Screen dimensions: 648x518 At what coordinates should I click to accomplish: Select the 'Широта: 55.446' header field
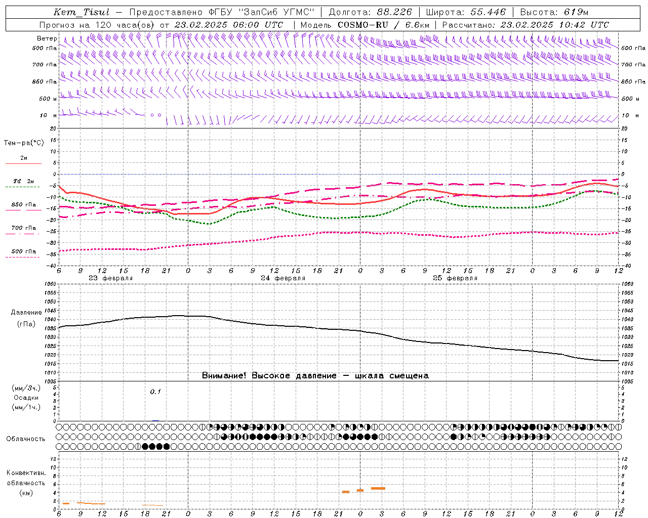click(466, 12)
